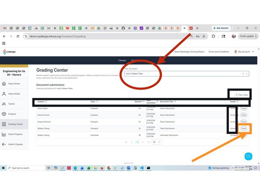
Task: Go to last page of table
Action: coord(148,142)
